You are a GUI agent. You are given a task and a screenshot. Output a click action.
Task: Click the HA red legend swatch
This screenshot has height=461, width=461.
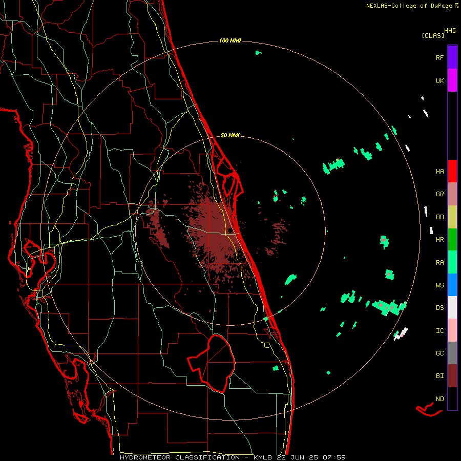(452, 171)
